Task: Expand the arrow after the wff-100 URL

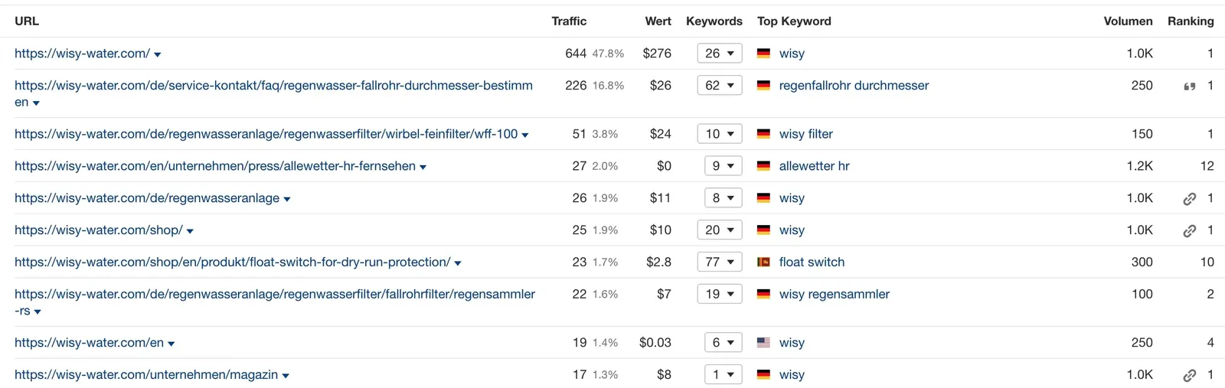Action: coord(525,135)
